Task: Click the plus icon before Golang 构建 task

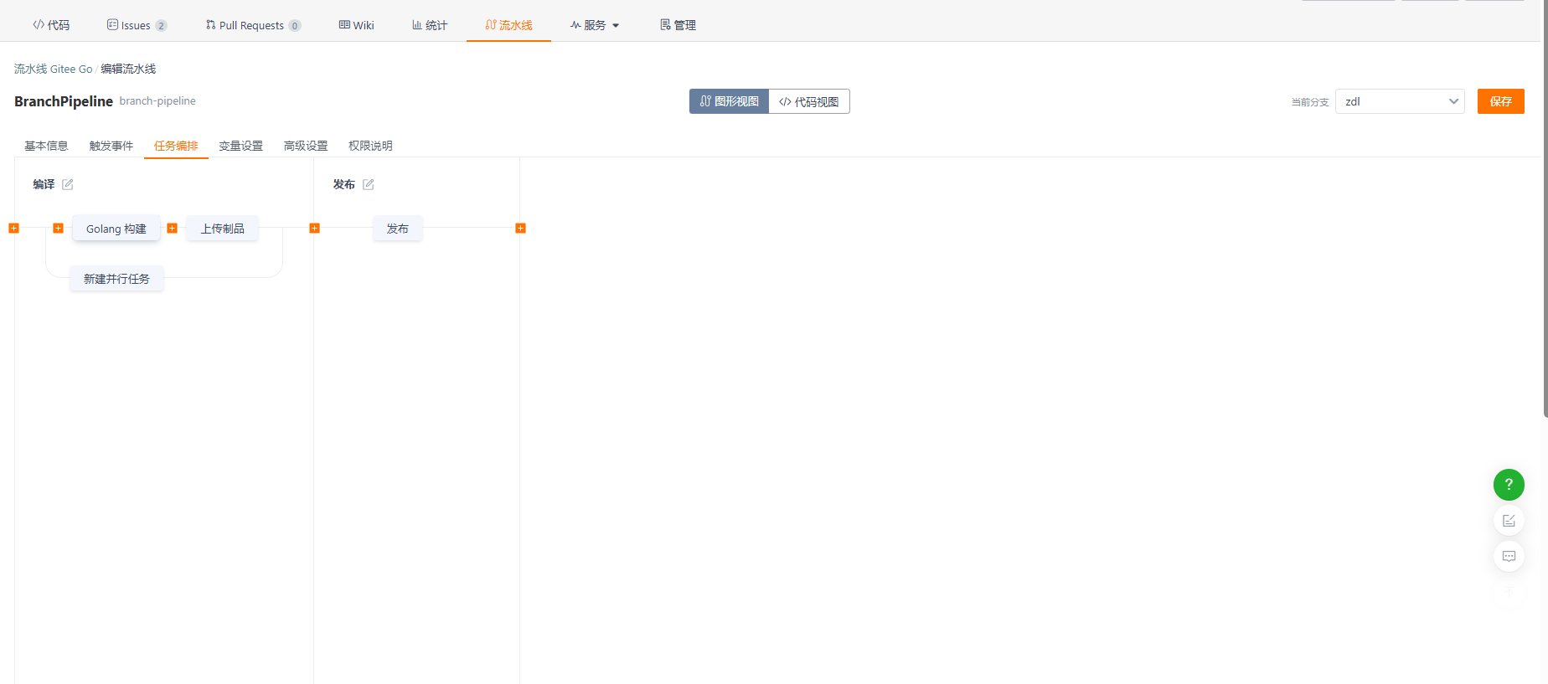Action: (x=58, y=229)
